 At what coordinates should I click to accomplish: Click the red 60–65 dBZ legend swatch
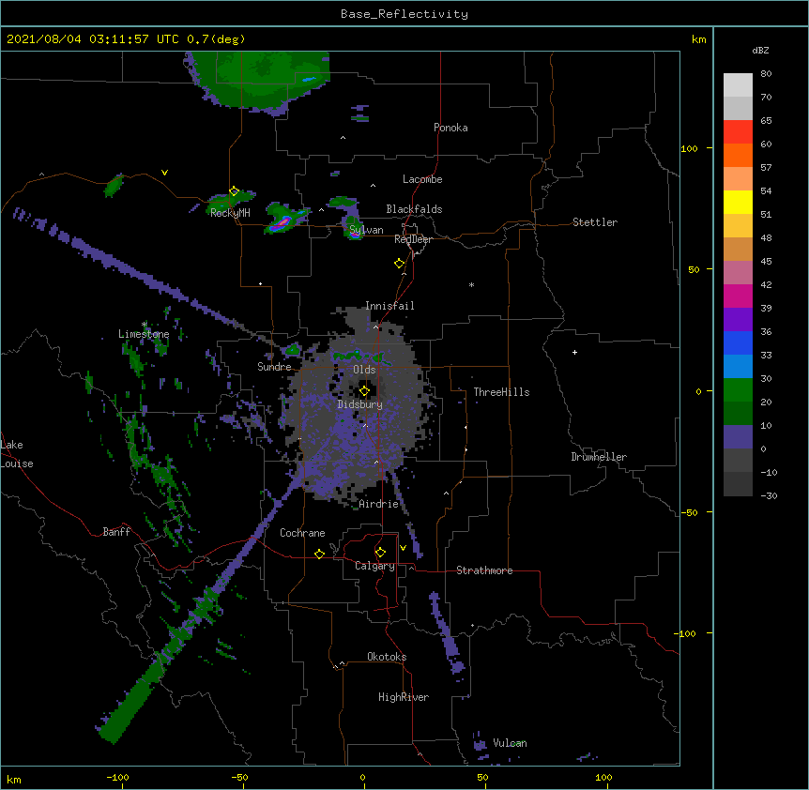click(x=738, y=132)
